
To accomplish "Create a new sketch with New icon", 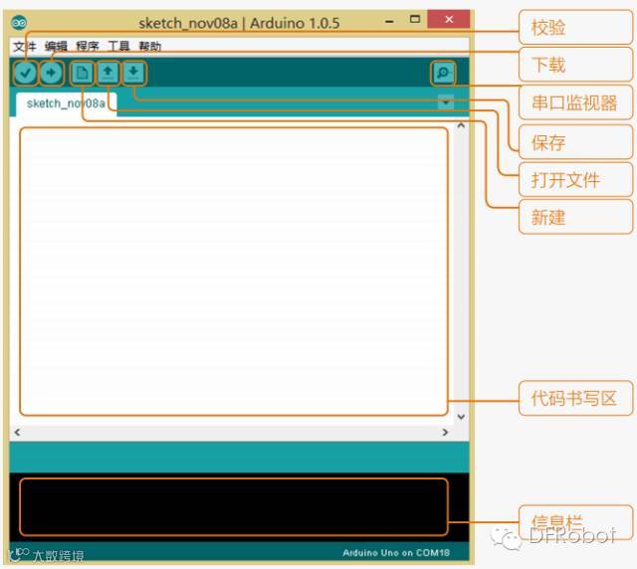I will 82,73.
